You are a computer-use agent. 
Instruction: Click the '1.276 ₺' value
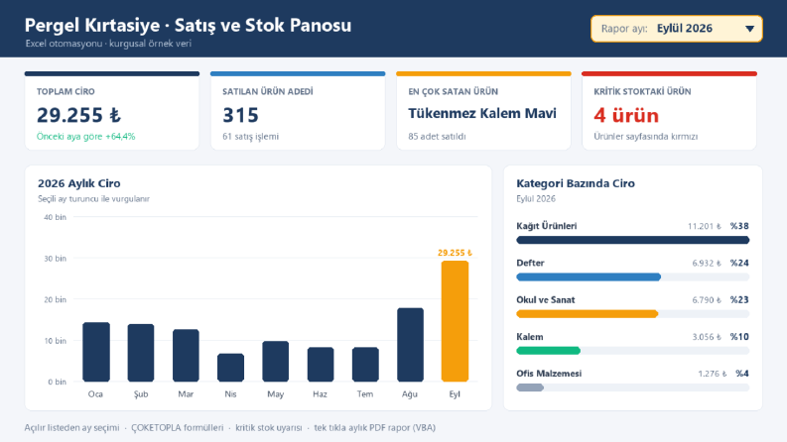(713, 374)
